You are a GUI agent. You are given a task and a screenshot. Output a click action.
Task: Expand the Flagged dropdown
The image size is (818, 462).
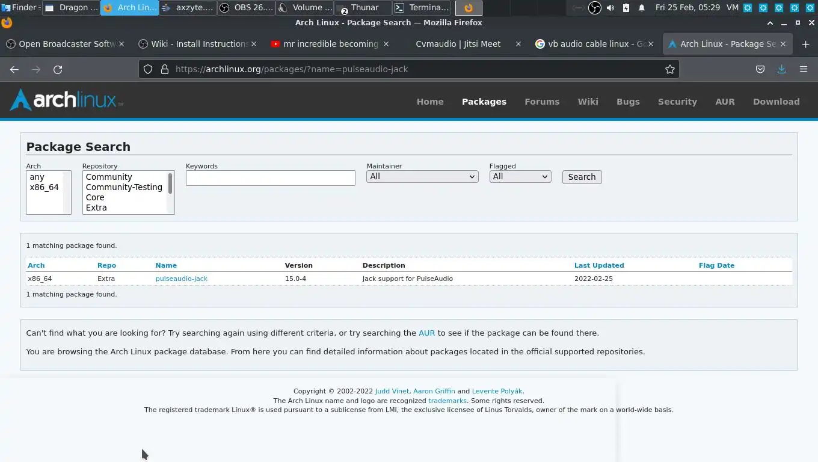point(520,176)
